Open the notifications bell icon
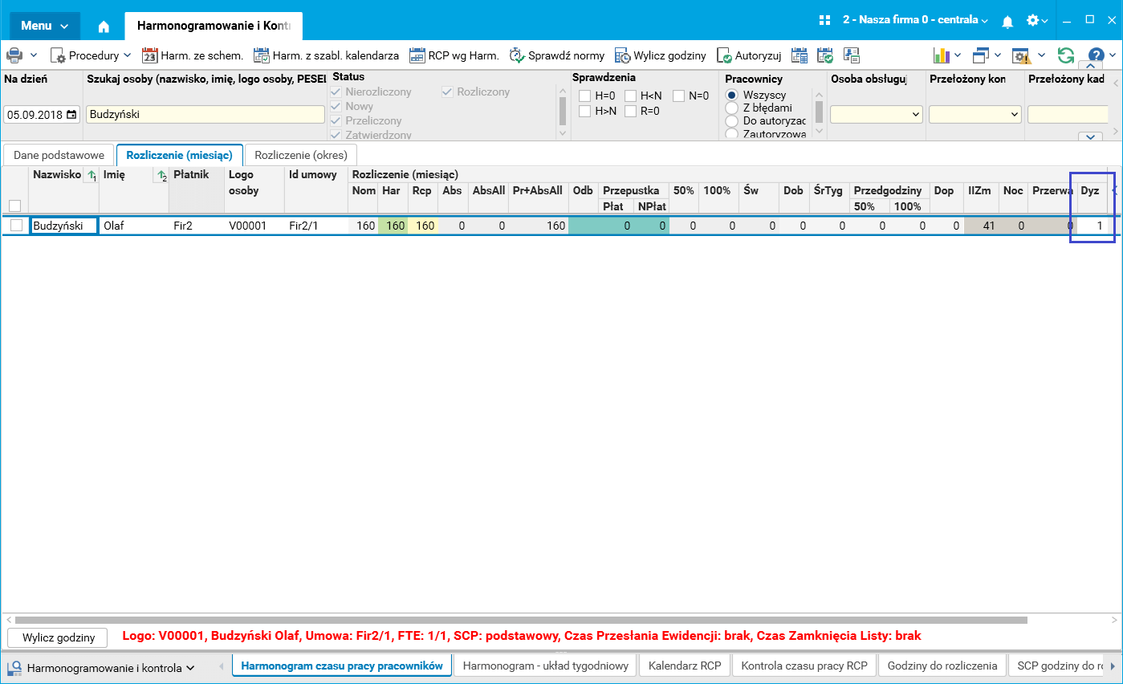1123x684 pixels. point(1007,21)
